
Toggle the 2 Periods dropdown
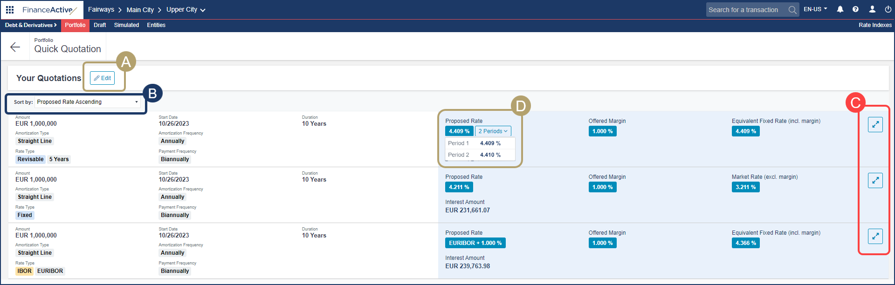click(x=493, y=131)
